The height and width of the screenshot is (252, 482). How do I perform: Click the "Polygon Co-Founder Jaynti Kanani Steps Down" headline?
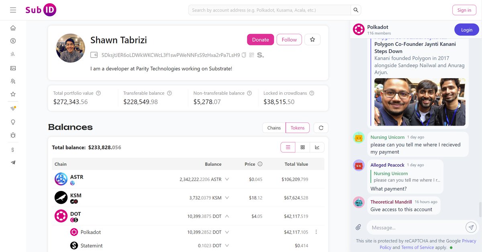415,48
